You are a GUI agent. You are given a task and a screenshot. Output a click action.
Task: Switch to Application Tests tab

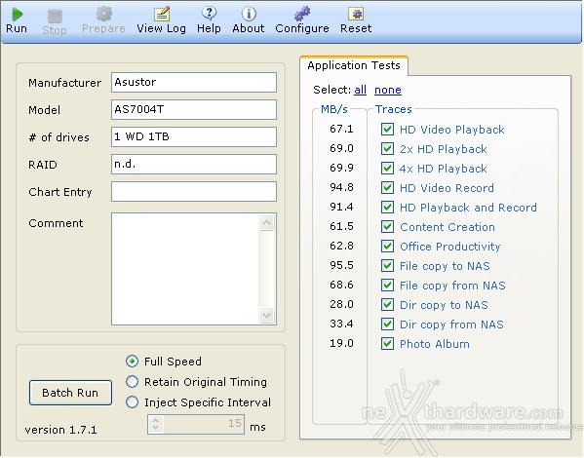click(x=354, y=65)
